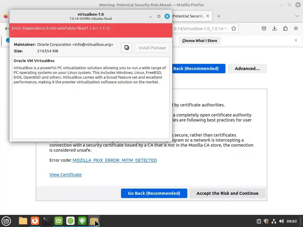The height and width of the screenshot is (227, 303).
Task: Close the virtualbox-7.0 installer window
Action: 167,17
